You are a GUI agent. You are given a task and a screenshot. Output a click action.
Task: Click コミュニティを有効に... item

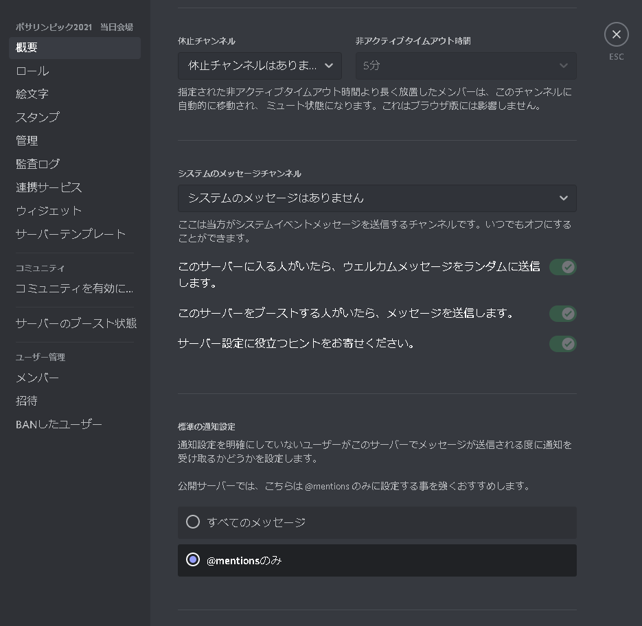point(75,289)
